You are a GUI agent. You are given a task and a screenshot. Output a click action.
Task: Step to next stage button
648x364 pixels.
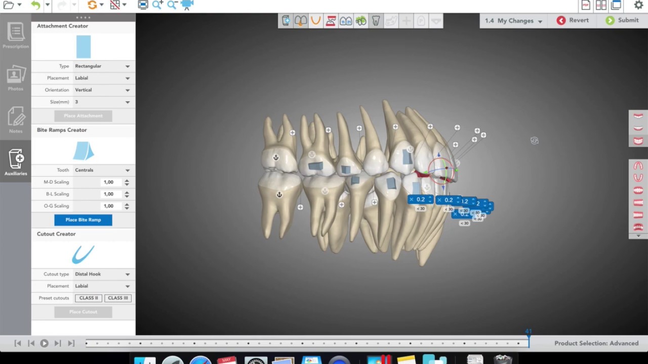click(x=57, y=343)
